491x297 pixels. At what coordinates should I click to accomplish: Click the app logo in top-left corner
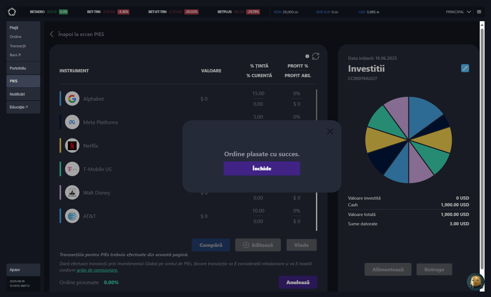click(x=12, y=12)
